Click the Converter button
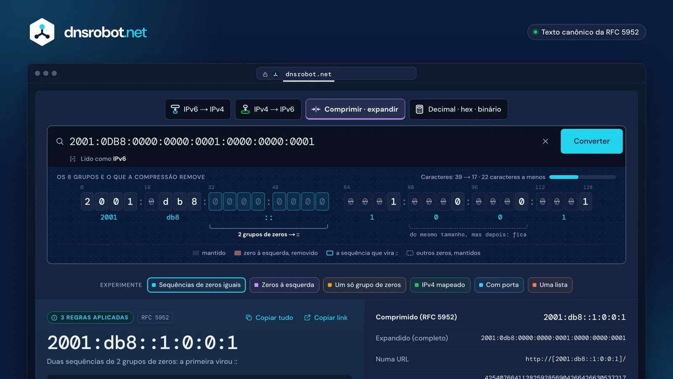The width and height of the screenshot is (673, 379). click(x=591, y=141)
